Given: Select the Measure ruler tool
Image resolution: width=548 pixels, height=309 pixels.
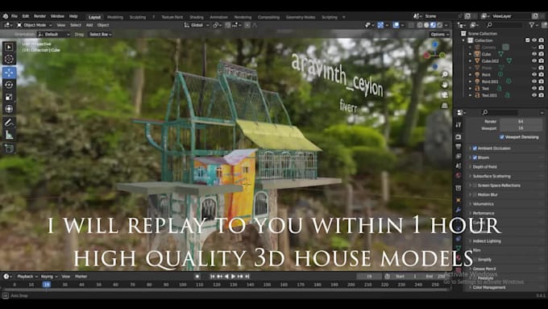Looking at the screenshot, I should (9, 135).
